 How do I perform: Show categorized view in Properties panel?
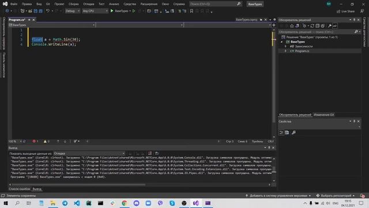281,132
